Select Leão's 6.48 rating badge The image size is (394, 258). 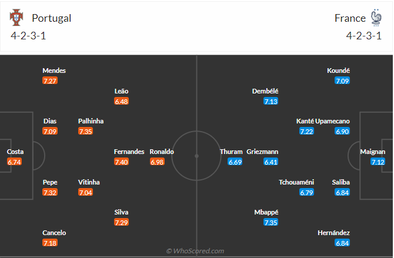click(122, 101)
